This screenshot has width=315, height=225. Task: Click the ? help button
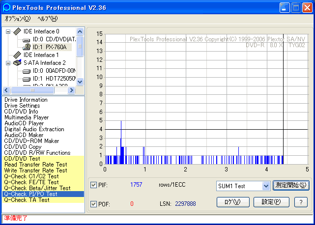301,202
